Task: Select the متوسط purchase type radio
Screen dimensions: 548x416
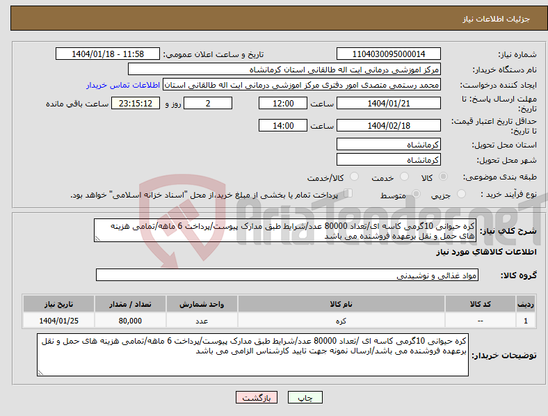Action: (416, 193)
